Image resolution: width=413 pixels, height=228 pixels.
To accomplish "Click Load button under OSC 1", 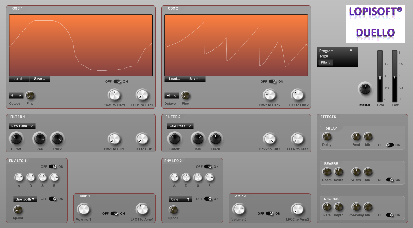I will (x=19, y=79).
